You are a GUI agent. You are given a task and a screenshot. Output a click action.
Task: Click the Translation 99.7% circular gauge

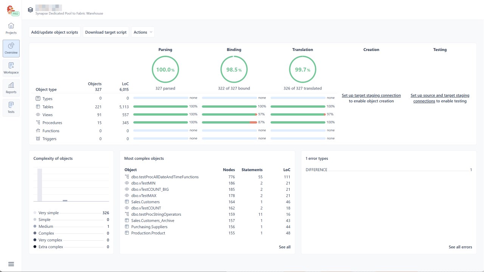303,70
